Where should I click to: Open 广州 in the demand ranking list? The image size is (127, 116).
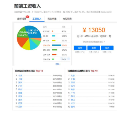[20, 86]
